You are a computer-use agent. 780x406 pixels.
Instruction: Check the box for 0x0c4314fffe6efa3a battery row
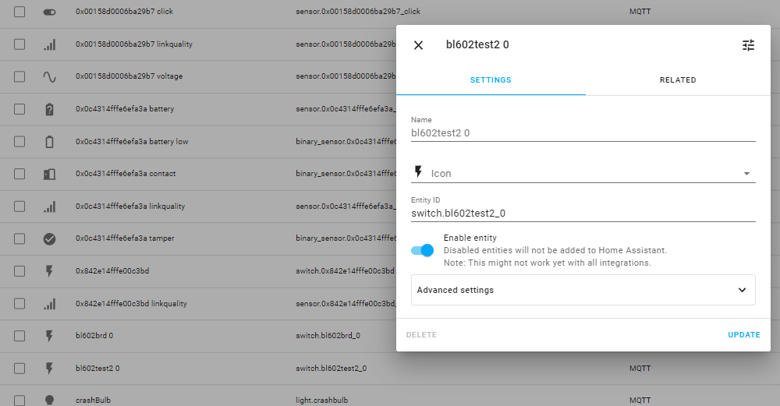19,109
